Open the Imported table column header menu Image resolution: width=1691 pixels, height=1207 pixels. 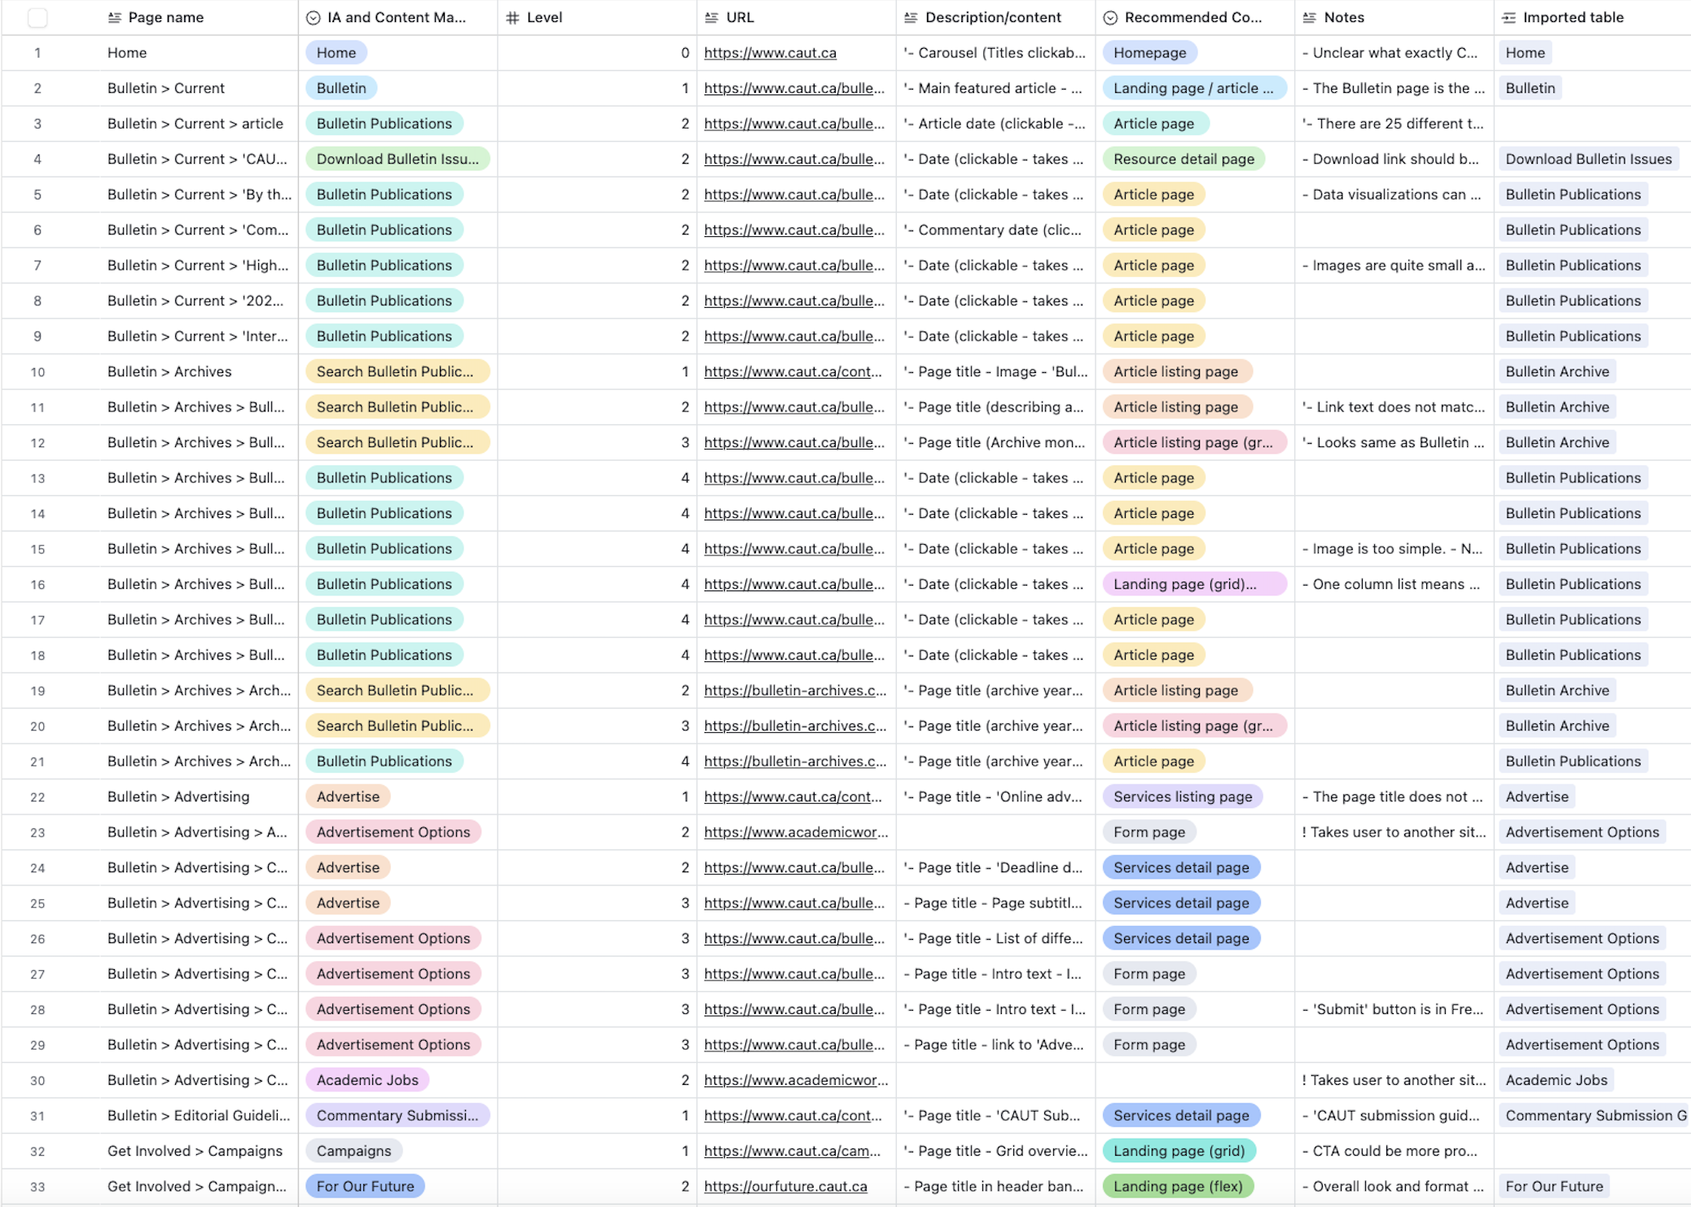[x=1573, y=17]
